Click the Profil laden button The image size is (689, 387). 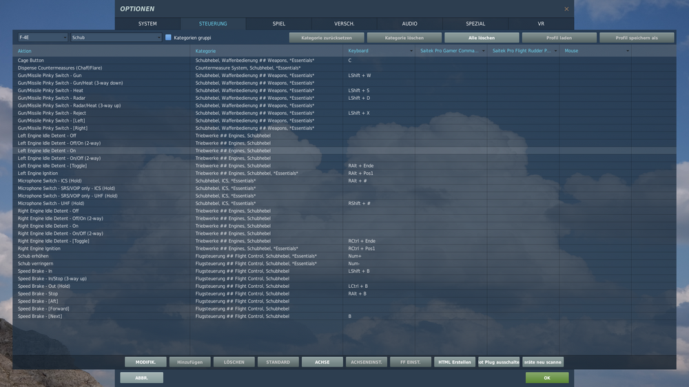(x=559, y=38)
